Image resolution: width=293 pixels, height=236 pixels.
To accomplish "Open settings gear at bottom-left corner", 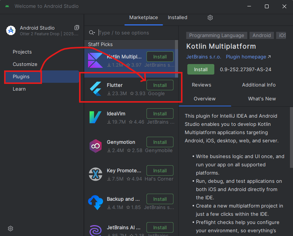I will pyautogui.click(x=10, y=229).
